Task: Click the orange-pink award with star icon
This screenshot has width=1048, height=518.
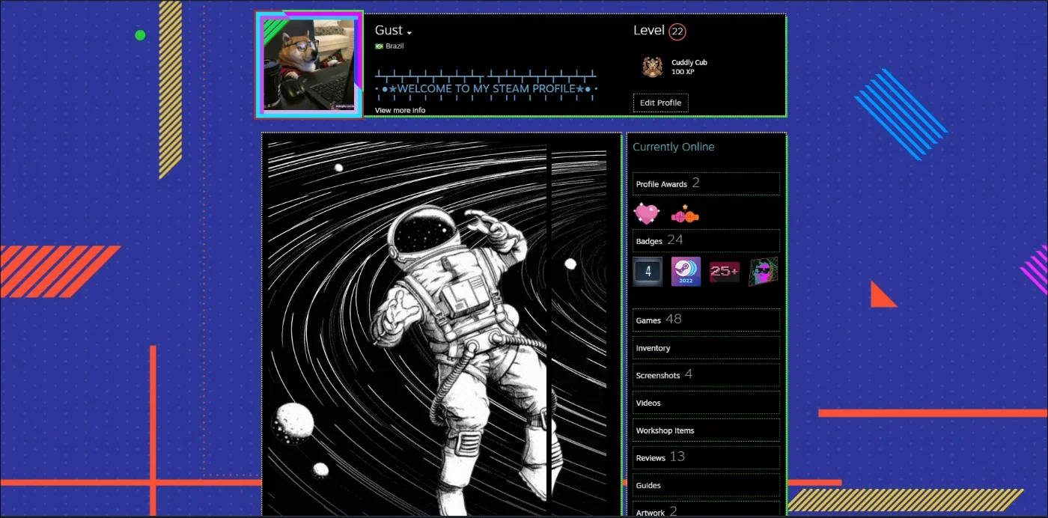Action: click(x=684, y=215)
